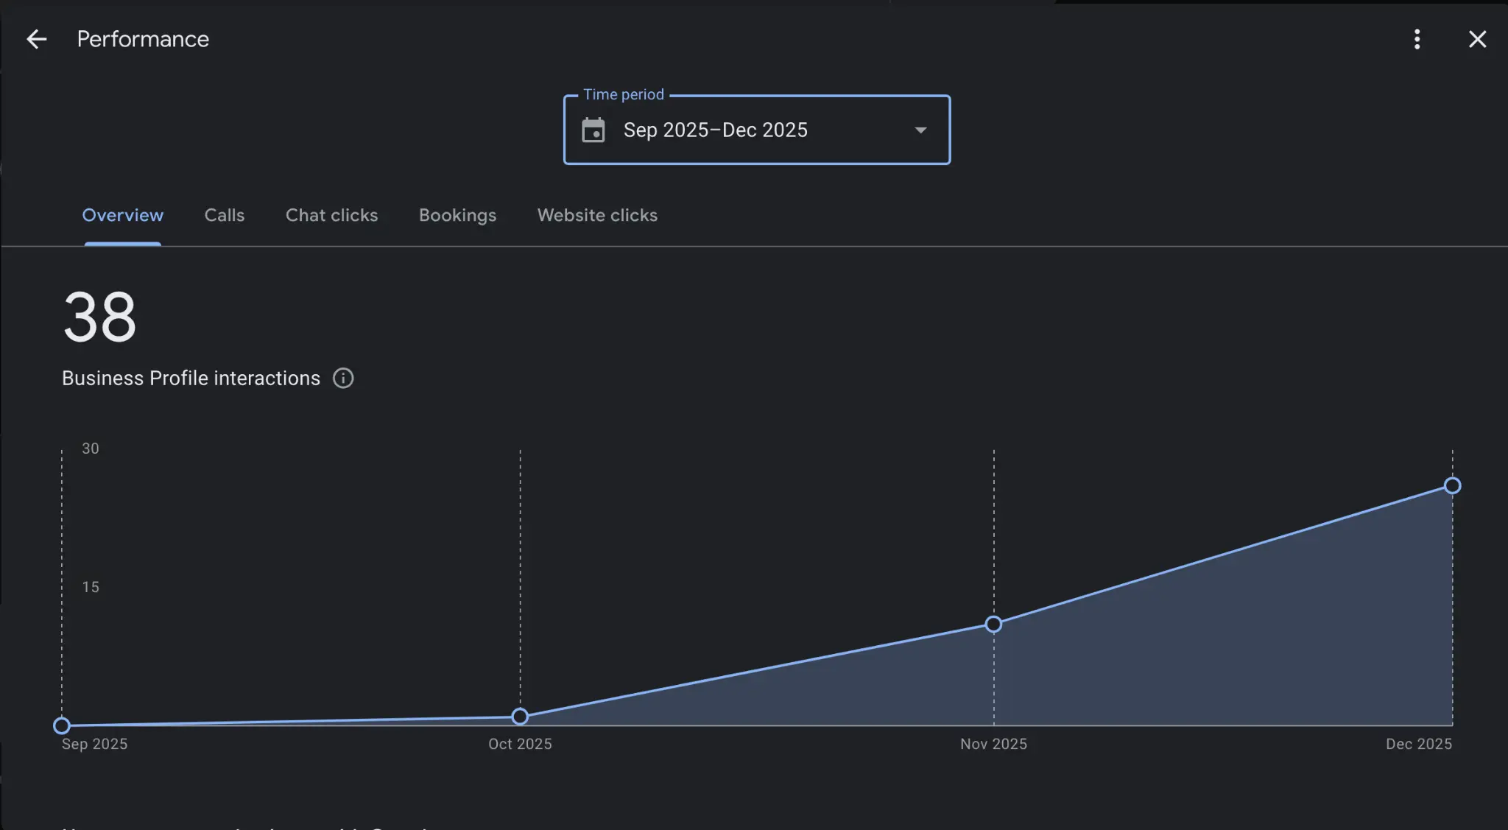Switch to the Calls tab

(224, 215)
